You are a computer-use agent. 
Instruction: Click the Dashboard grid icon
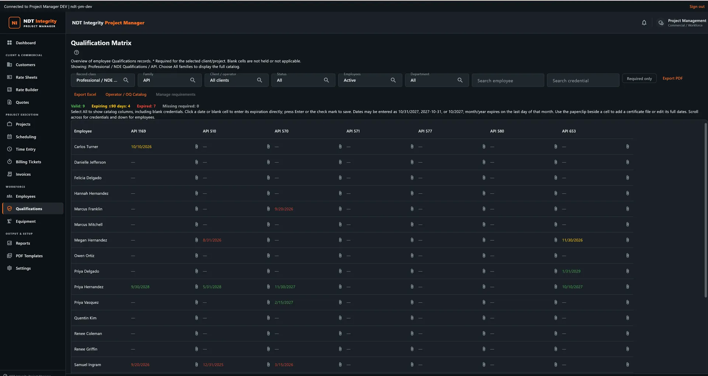tap(10, 43)
